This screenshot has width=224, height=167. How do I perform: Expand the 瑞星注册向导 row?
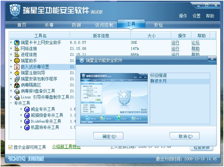coord(11,73)
